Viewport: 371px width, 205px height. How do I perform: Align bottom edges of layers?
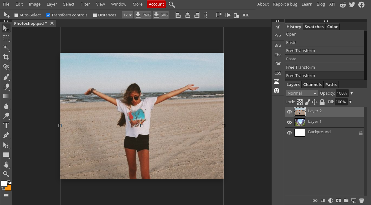pos(236,15)
